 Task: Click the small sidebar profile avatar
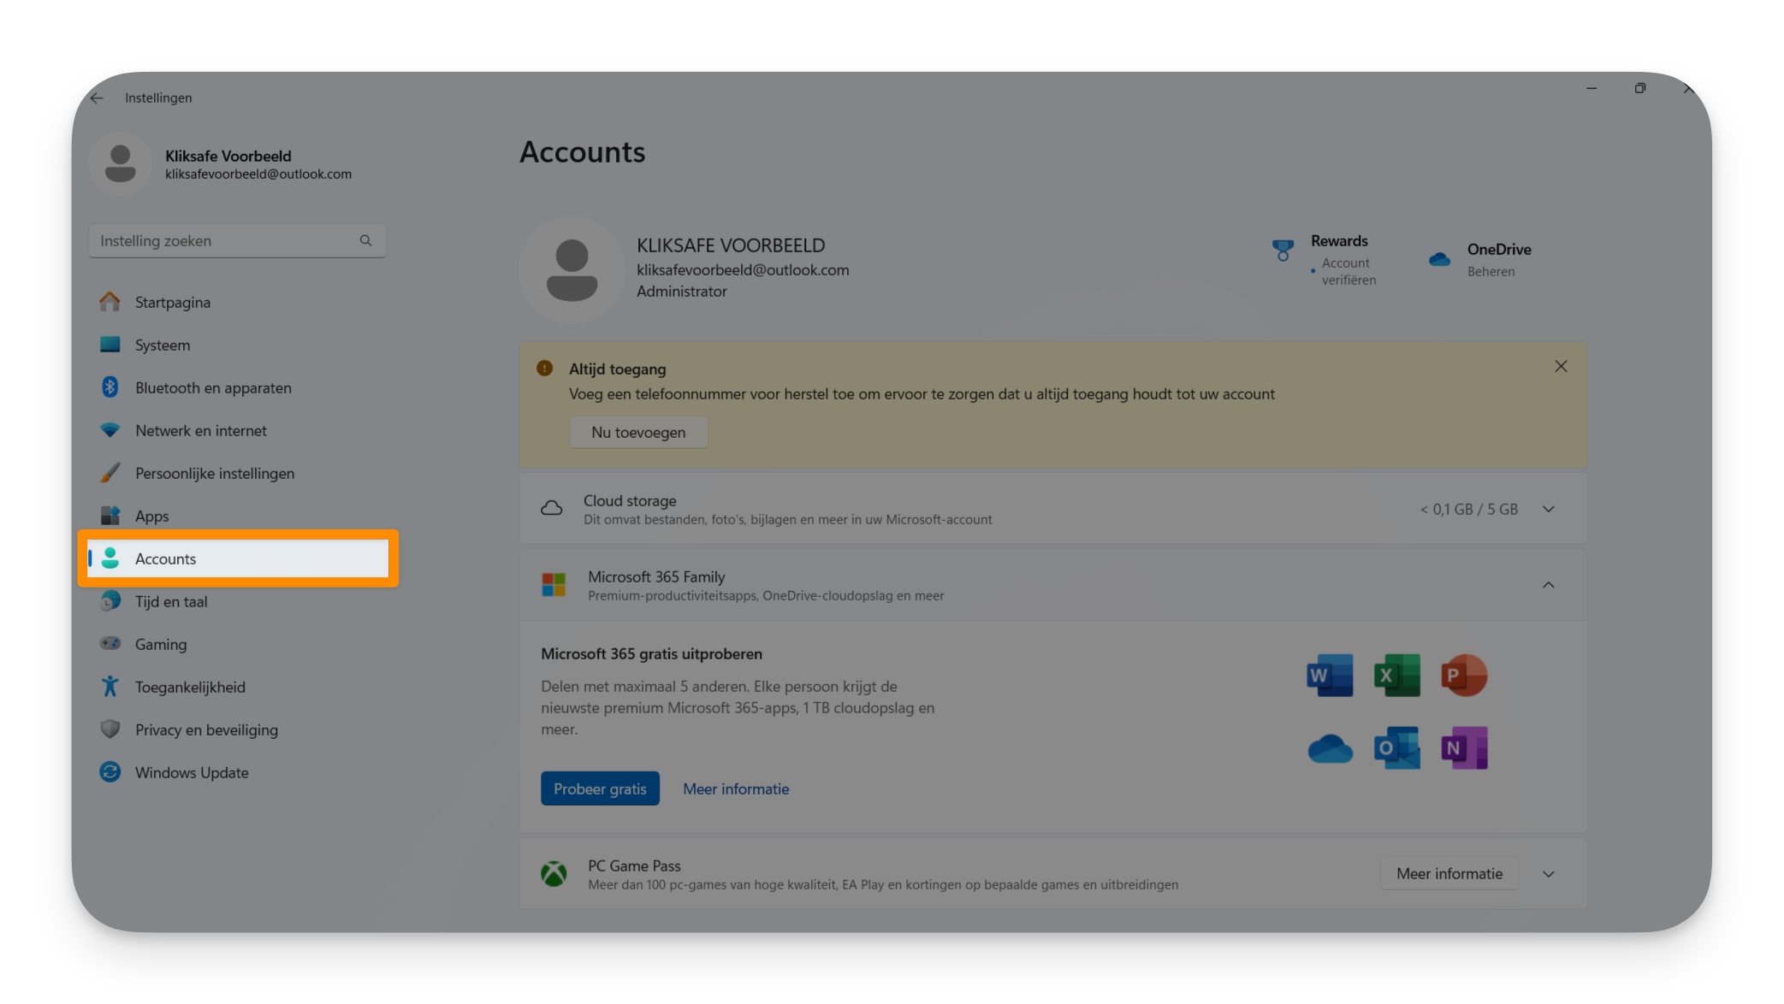coord(120,163)
